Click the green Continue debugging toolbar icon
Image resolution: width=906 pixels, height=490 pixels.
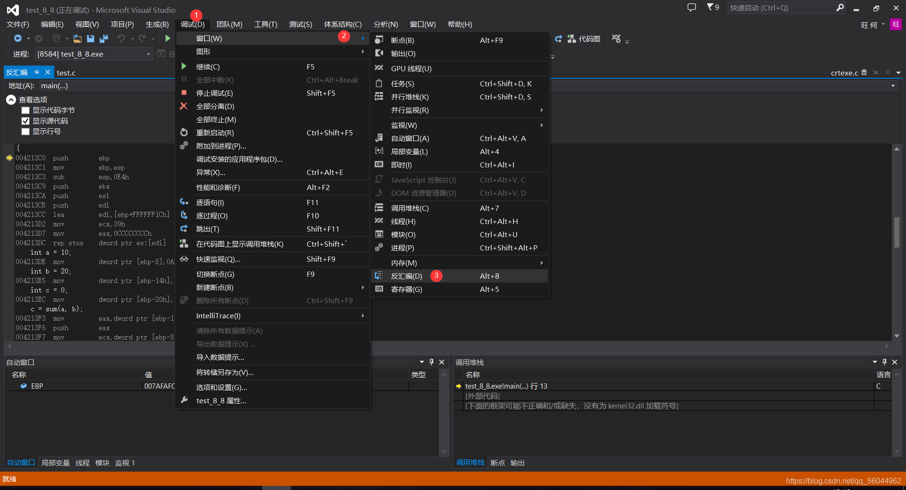[x=168, y=39]
